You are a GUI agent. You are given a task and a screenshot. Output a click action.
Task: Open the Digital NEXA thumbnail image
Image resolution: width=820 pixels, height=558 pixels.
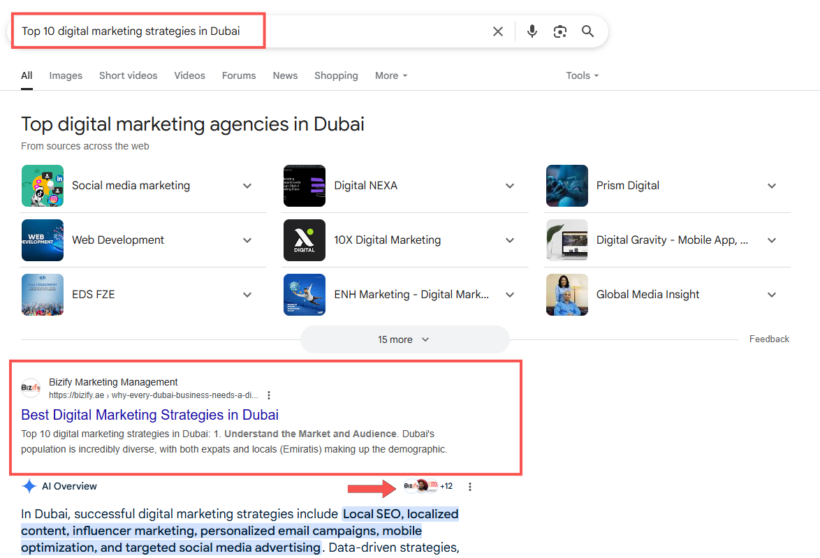(x=305, y=186)
